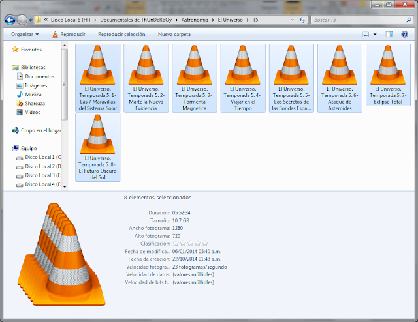Select El Futuro Oscuro del Sol video
Screen dimensions: 418x322
click(98, 147)
